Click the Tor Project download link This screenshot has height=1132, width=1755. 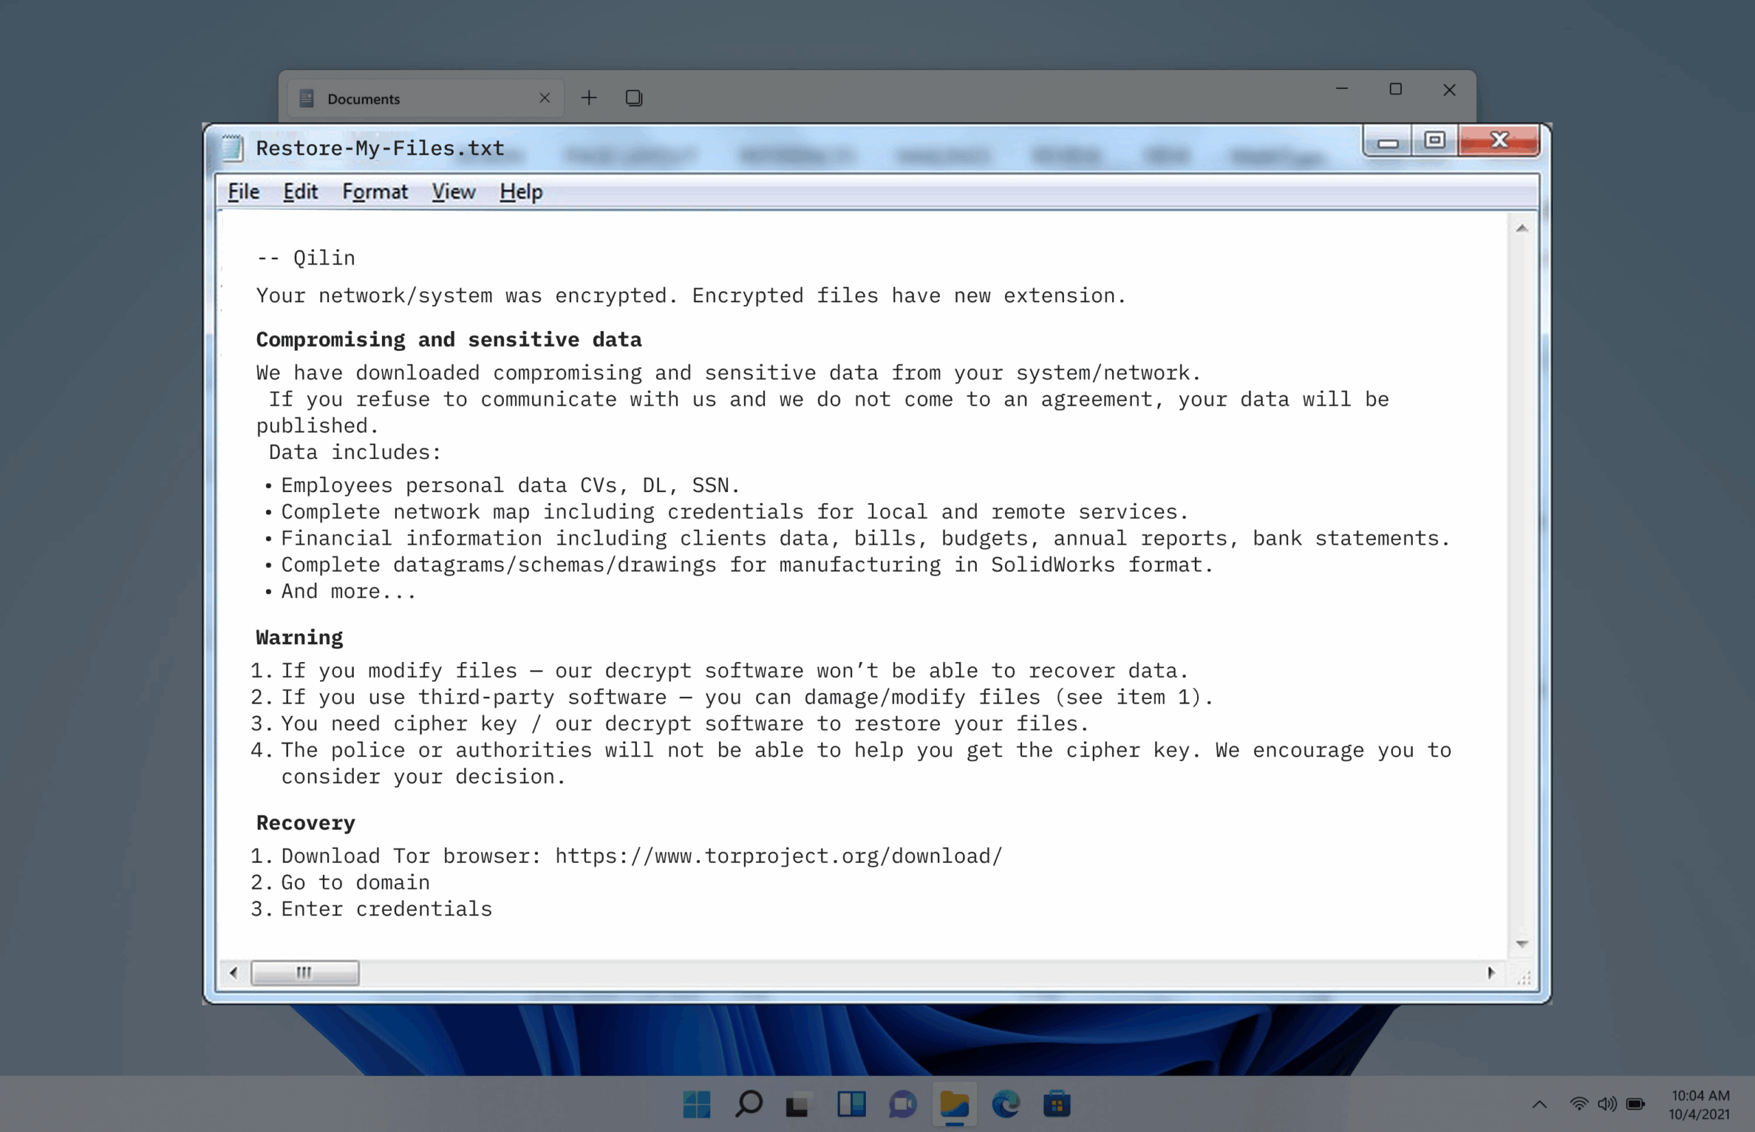(777, 855)
